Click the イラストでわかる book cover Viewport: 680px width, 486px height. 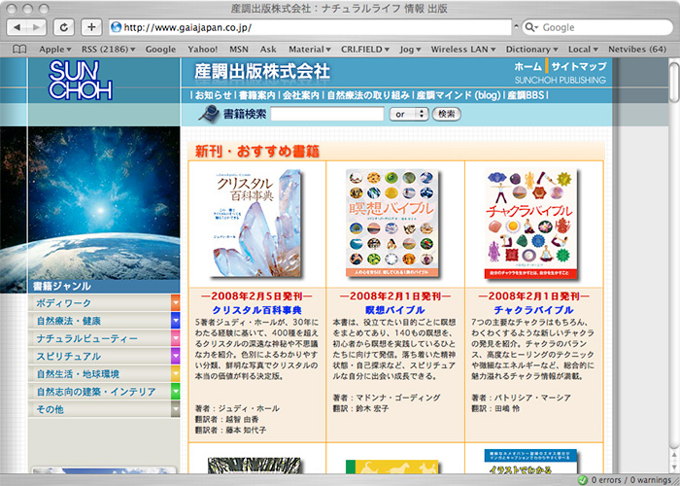point(531,462)
